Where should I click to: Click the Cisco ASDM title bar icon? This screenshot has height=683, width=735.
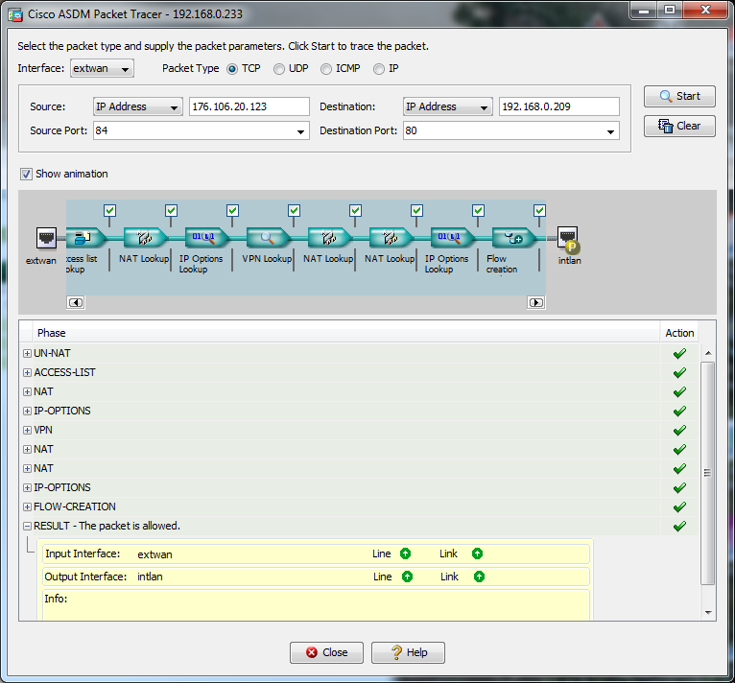(x=15, y=15)
